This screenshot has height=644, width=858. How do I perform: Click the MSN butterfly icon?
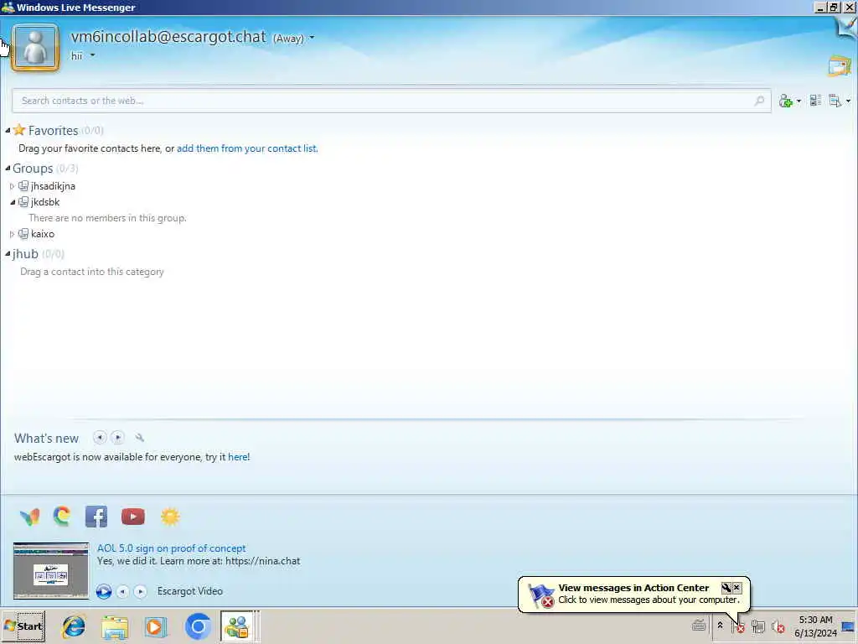[29, 517]
